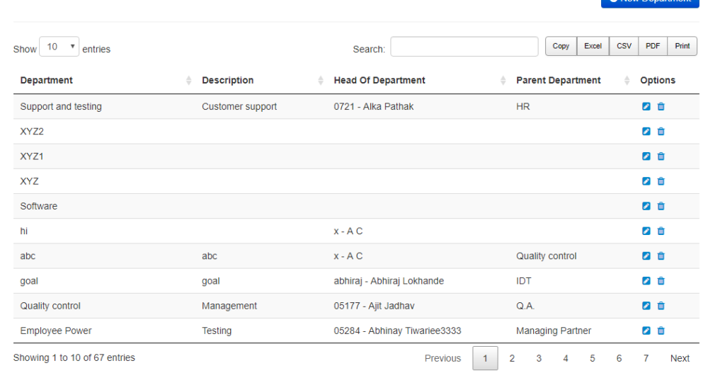The height and width of the screenshot is (373, 725).
Task: Click abhiraj - Abhiraj Lokhande cell
Action: (389, 281)
